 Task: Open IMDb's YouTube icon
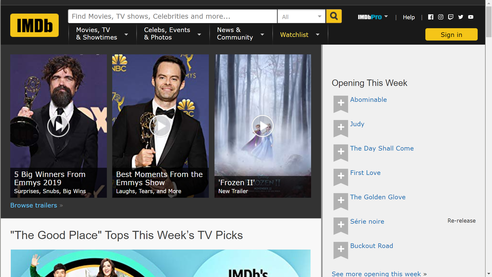click(471, 17)
